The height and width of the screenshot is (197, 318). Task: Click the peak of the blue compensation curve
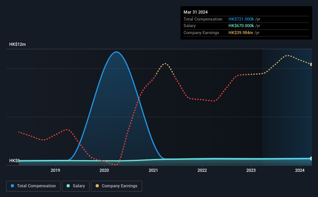tap(116, 52)
